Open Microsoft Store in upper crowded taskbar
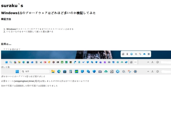Screen dimensions: 171x128 coord(28,62)
